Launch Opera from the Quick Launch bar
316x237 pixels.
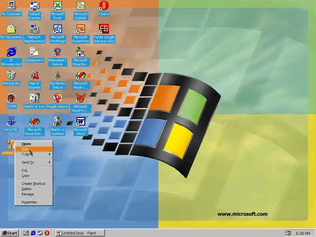[x=47, y=233]
